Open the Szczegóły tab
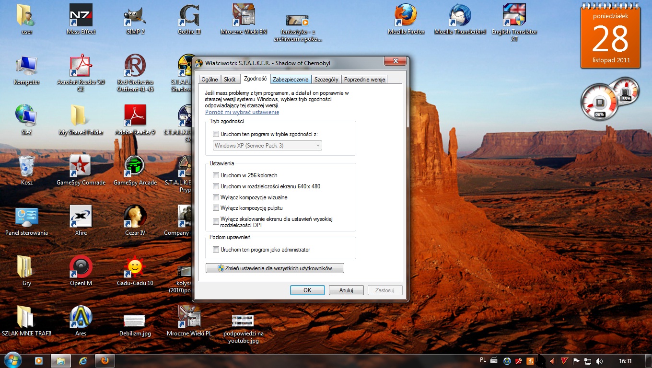652x368 pixels. coord(326,80)
